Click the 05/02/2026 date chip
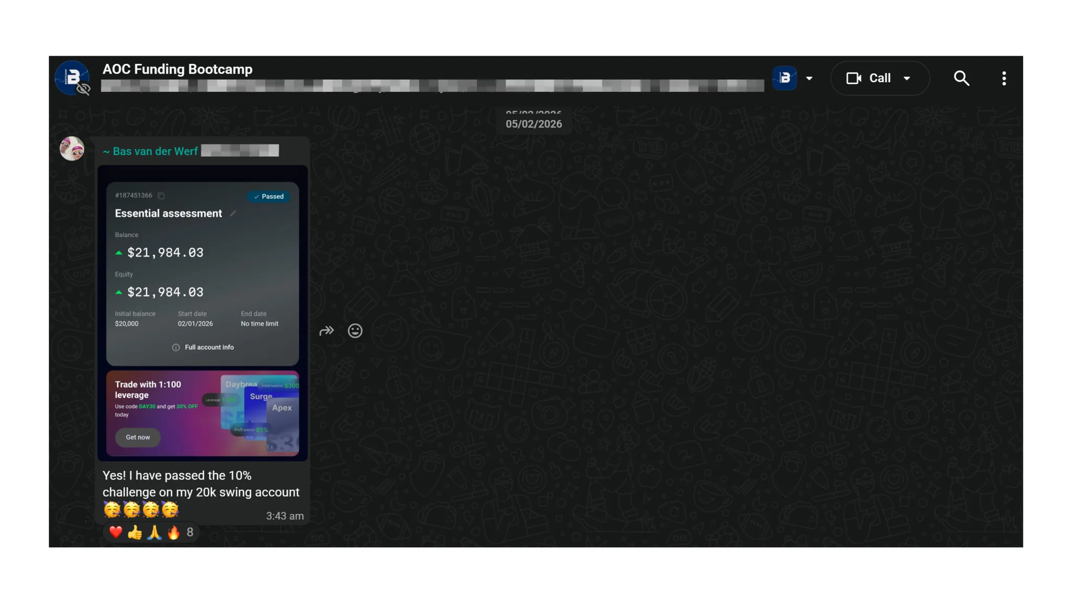Viewport: 1072px width, 603px height. (533, 124)
